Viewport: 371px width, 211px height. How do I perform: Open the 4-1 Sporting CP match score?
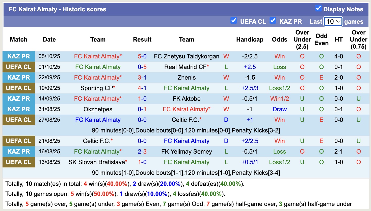coord(142,88)
